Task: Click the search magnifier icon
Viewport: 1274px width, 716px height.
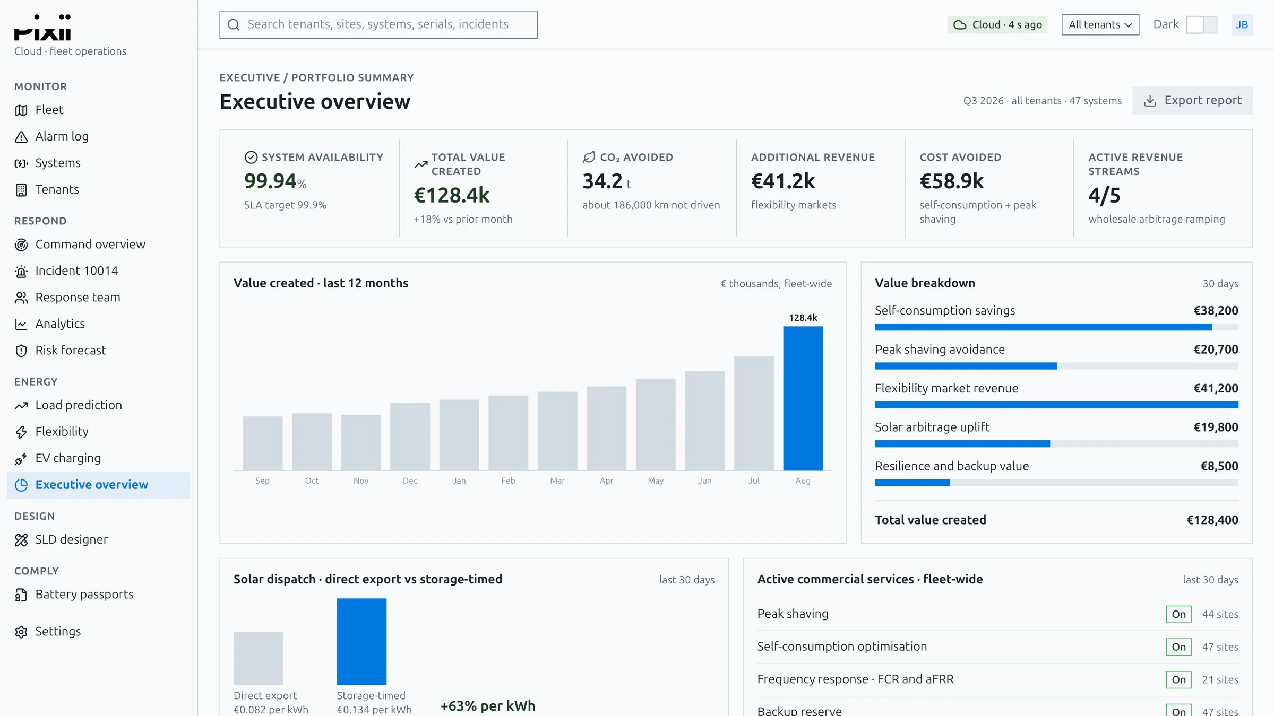Action: tap(234, 24)
